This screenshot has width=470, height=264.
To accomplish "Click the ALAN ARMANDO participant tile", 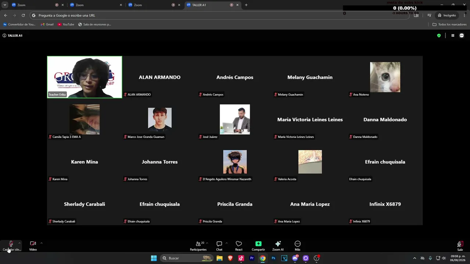I will tap(160, 77).
